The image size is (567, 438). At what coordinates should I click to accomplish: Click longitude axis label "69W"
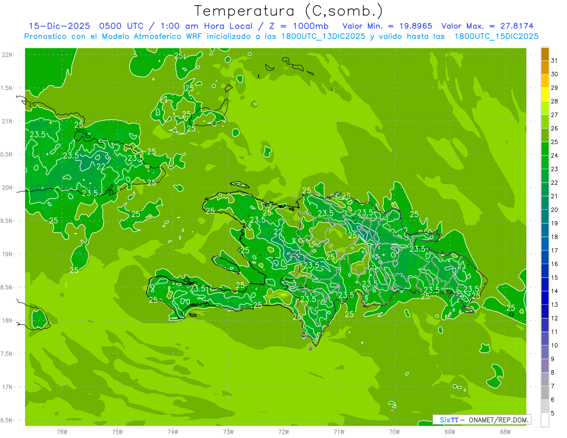click(450, 431)
